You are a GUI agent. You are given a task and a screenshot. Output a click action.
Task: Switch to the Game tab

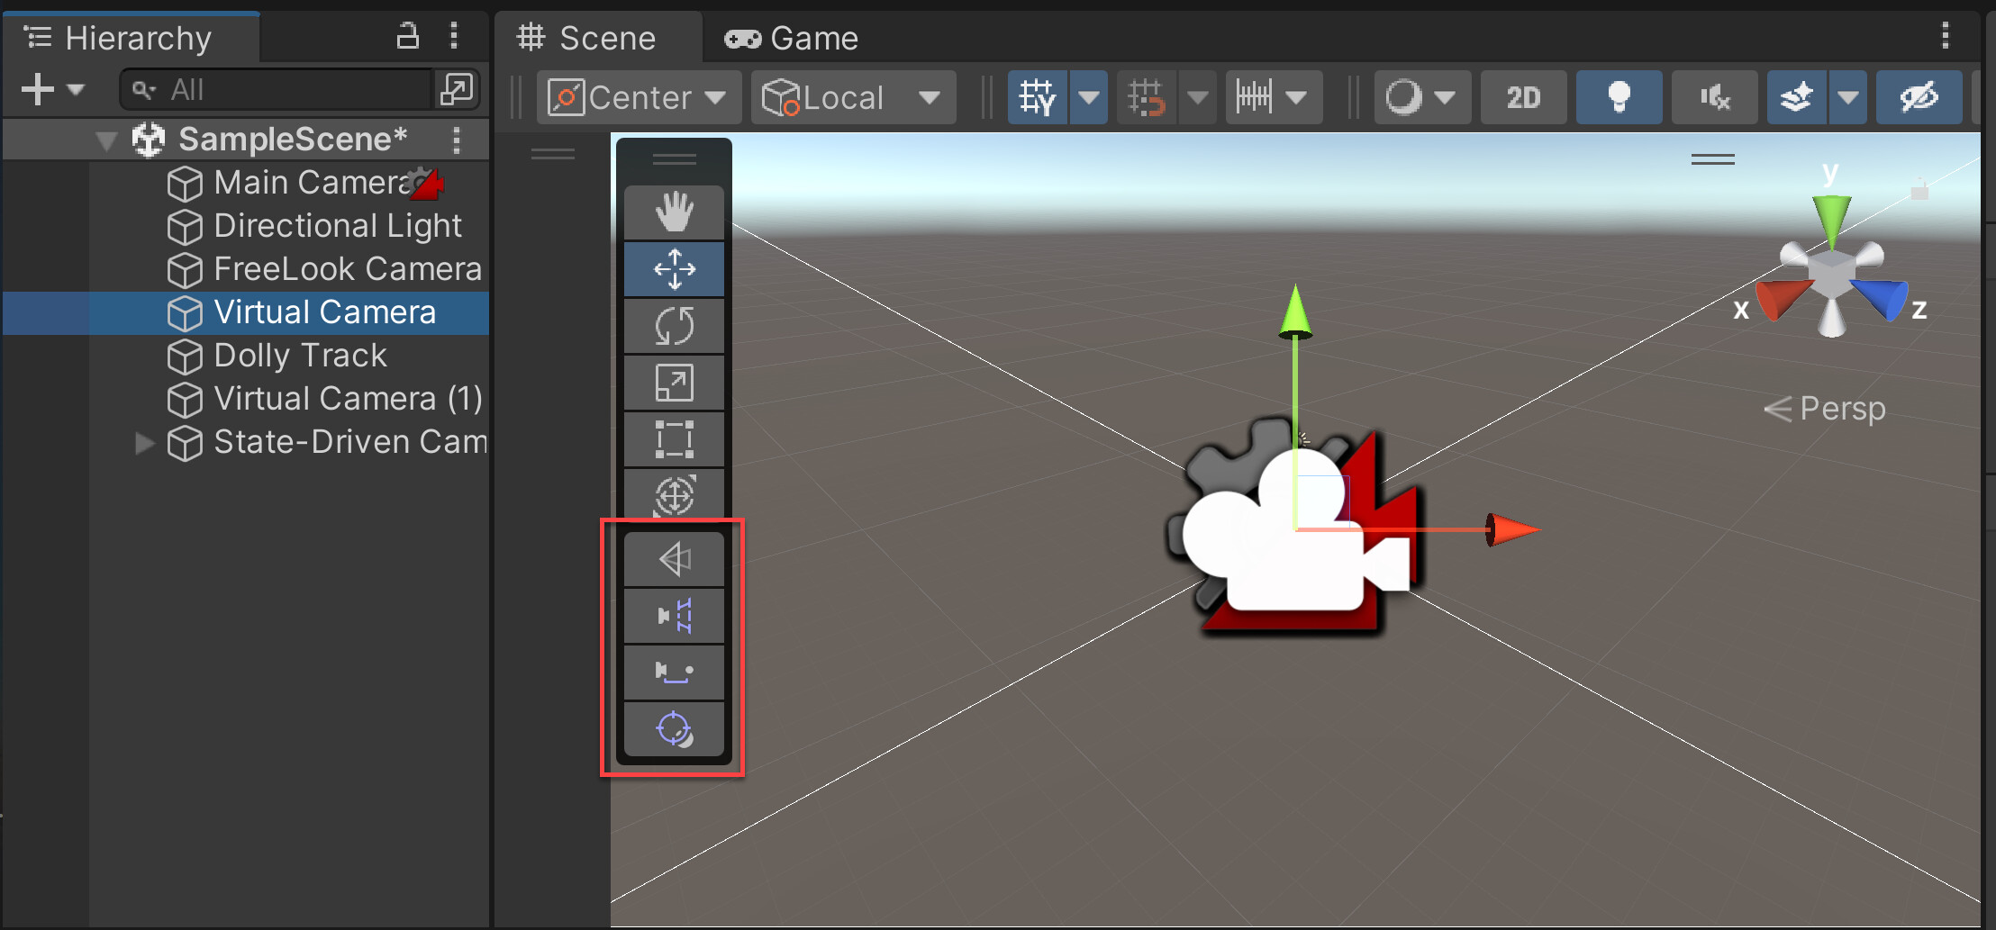(x=791, y=38)
